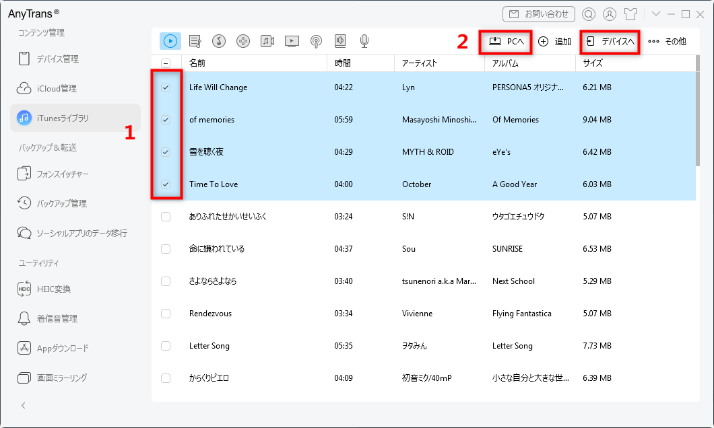The width and height of the screenshot is (714, 428).
Task: Open the voice memos microphone icon
Action: pos(364,42)
